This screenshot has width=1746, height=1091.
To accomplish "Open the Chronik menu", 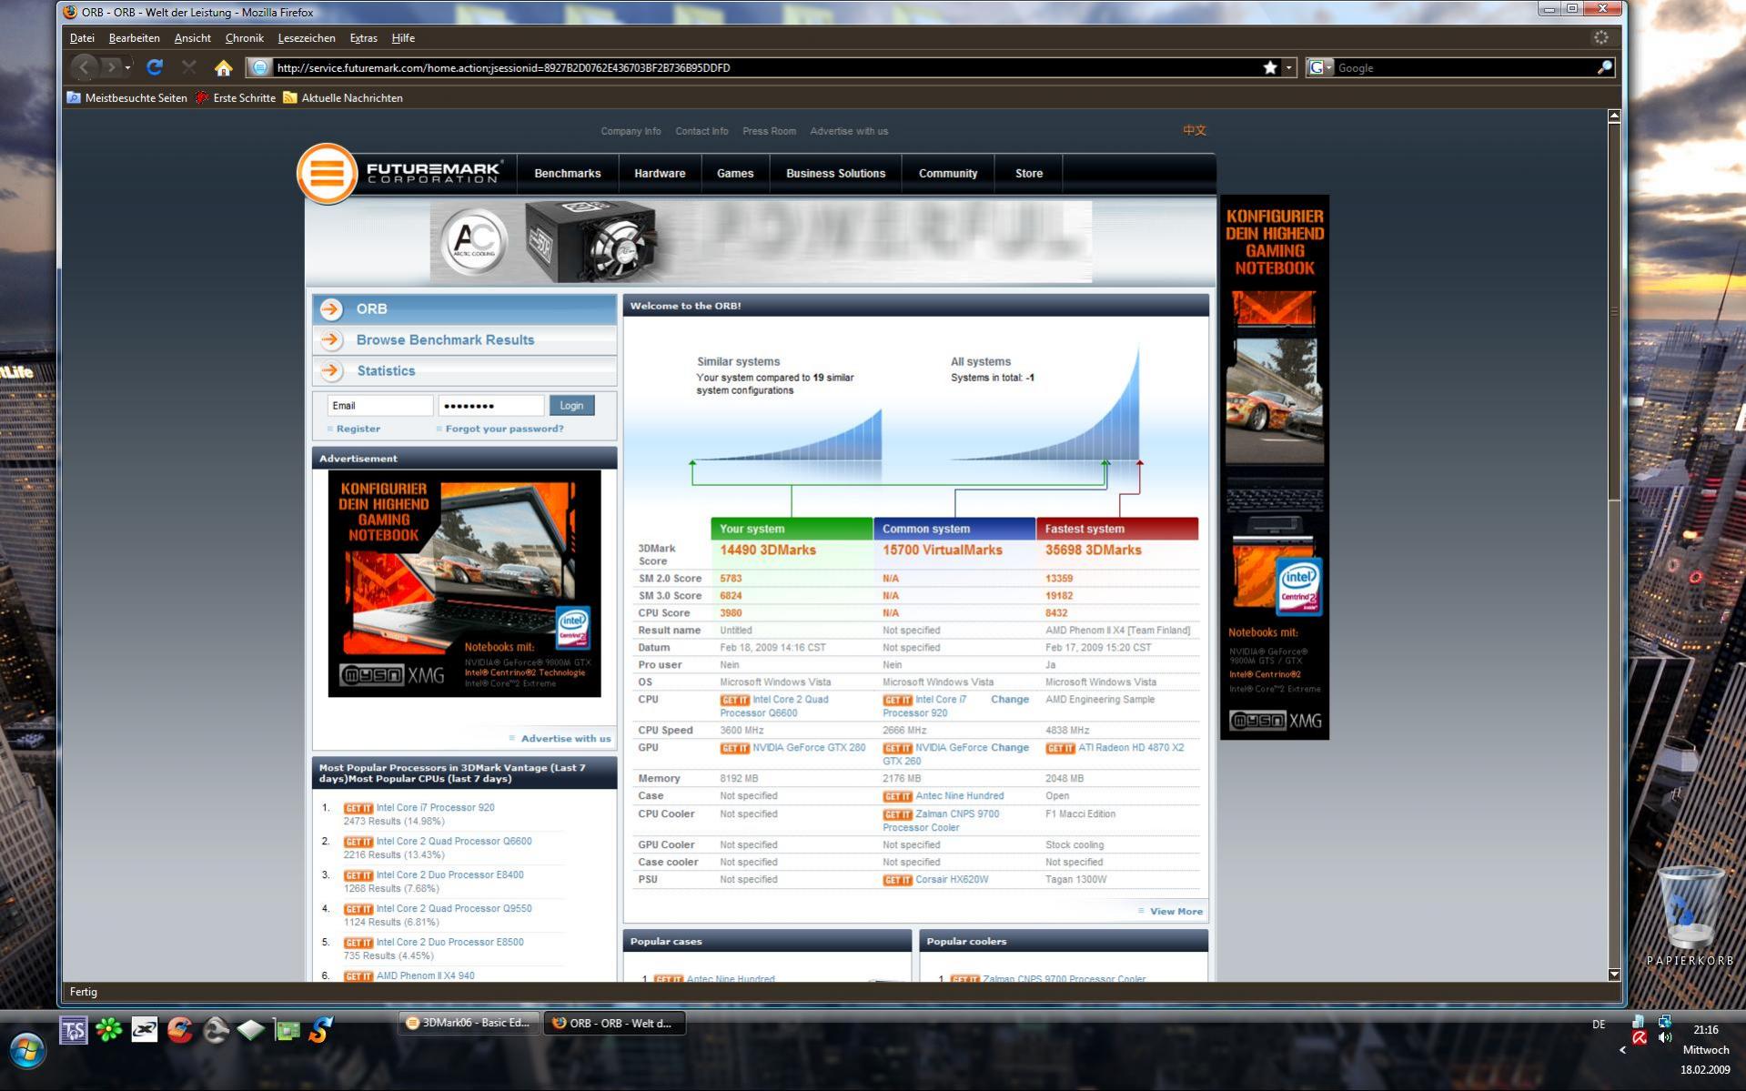I will coord(244,38).
